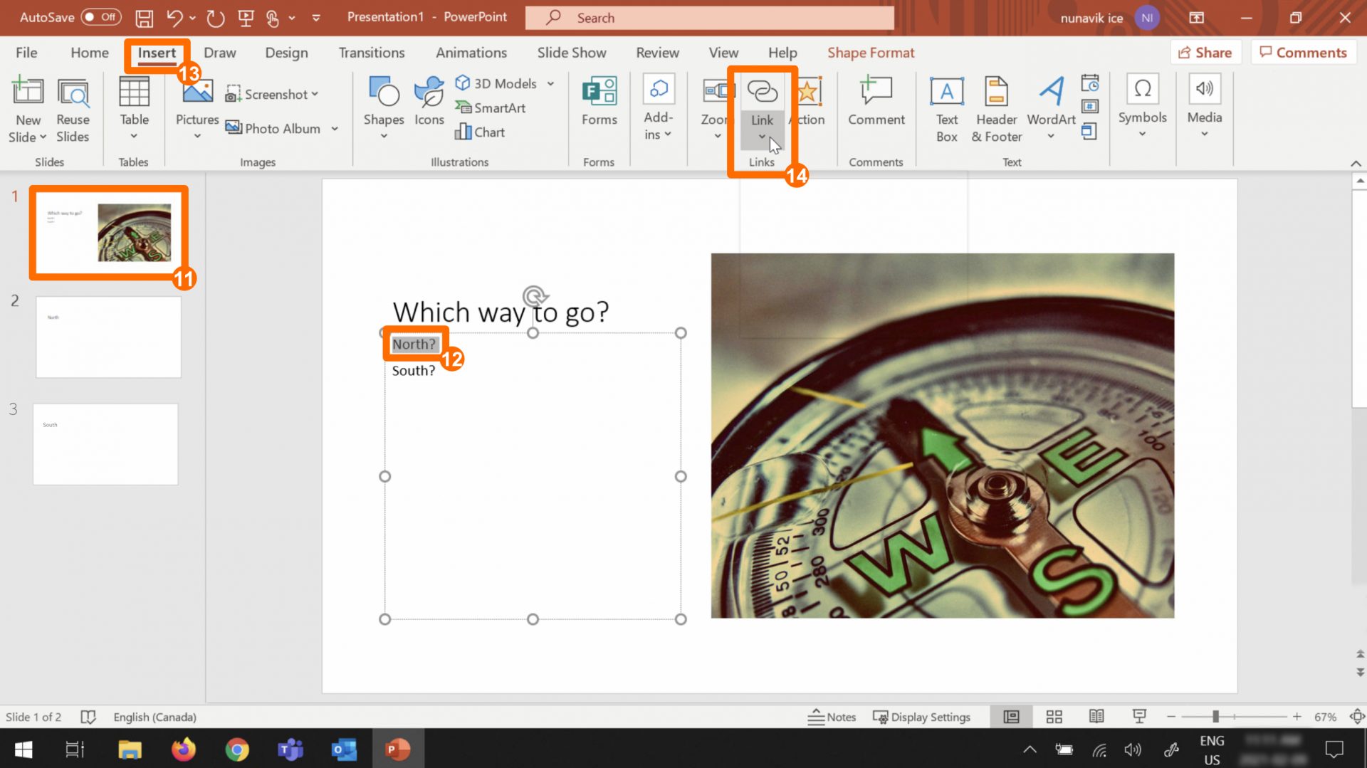Open the Shape Format tab

[871, 52]
